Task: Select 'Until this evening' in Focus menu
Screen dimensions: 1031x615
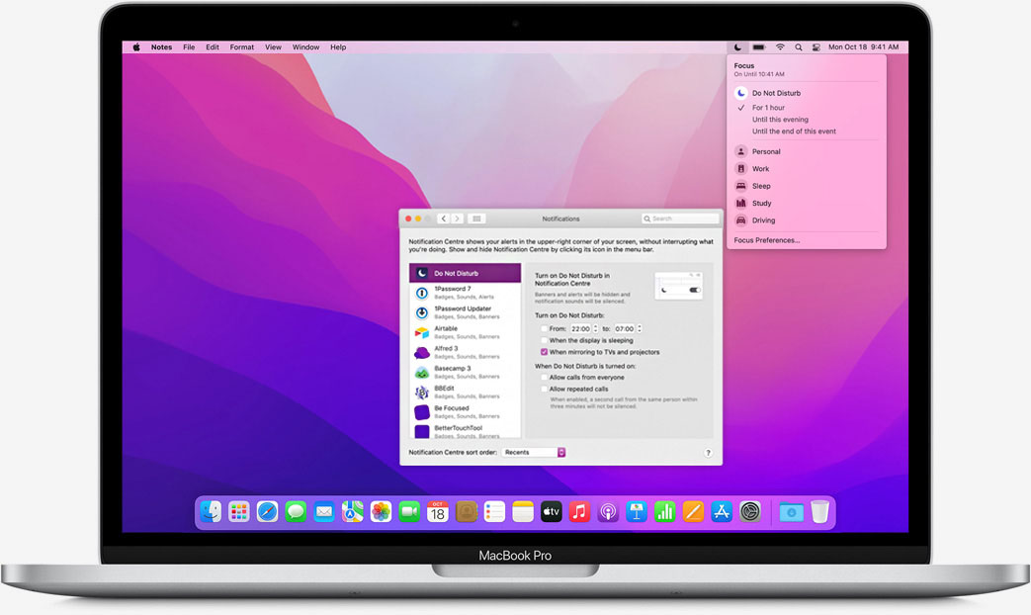Action: [780, 120]
